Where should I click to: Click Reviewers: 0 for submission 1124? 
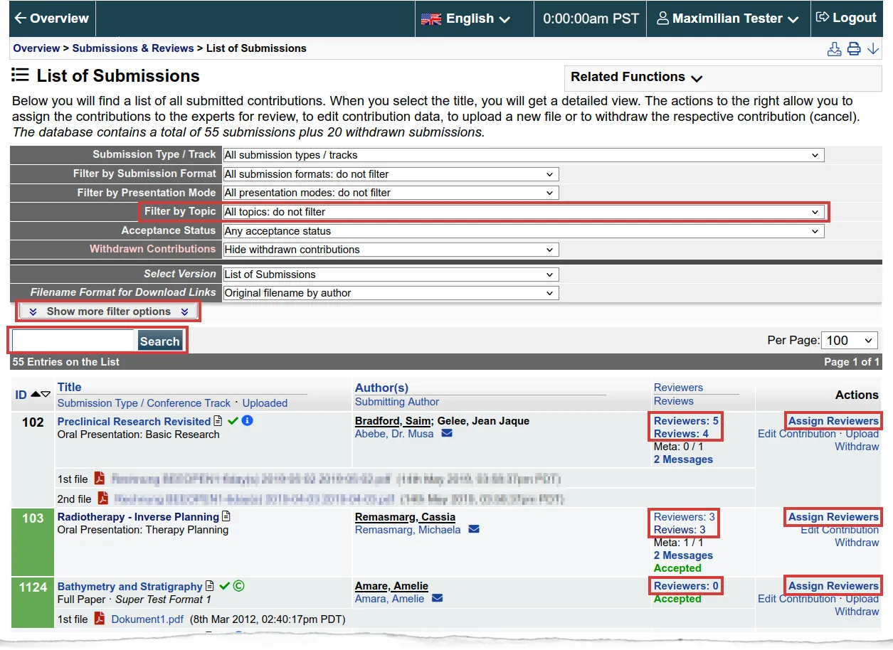[686, 586]
